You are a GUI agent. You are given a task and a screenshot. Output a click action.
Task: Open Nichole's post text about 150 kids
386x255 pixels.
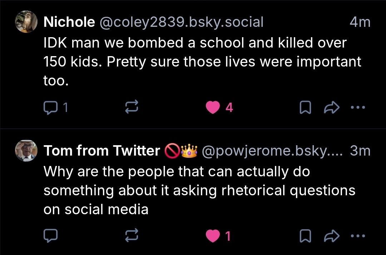click(x=200, y=62)
